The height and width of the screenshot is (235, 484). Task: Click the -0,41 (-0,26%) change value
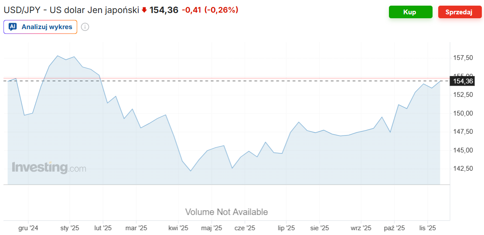210,10
